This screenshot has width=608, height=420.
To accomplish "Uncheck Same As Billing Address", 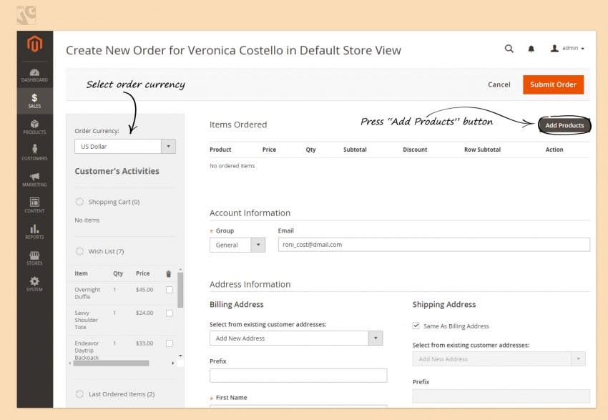I will tap(416, 326).
